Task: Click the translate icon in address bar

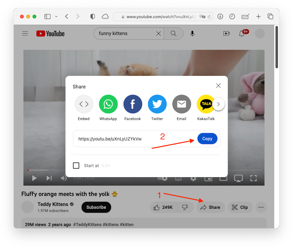Action: point(202,17)
